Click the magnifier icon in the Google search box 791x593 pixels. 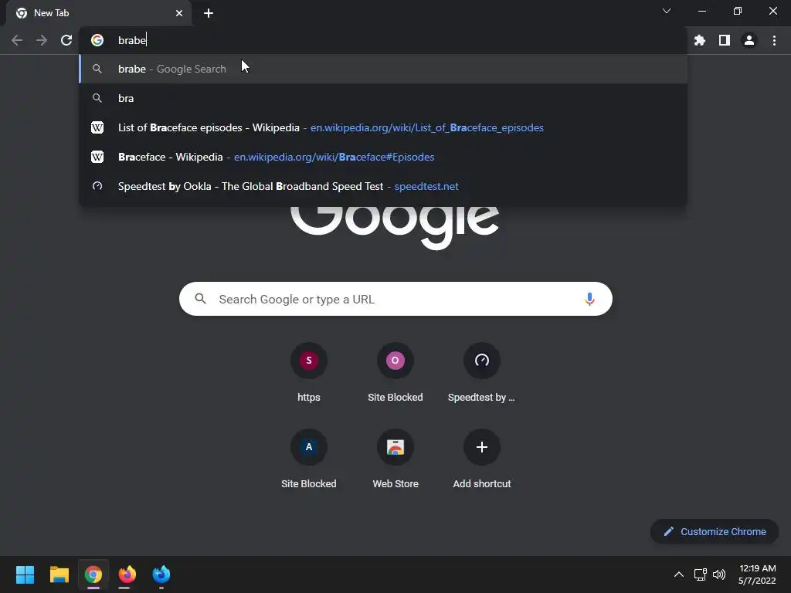click(200, 299)
